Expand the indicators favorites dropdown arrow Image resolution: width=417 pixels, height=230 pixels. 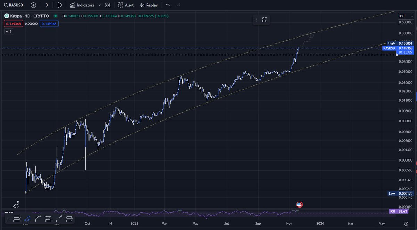(x=100, y=5)
